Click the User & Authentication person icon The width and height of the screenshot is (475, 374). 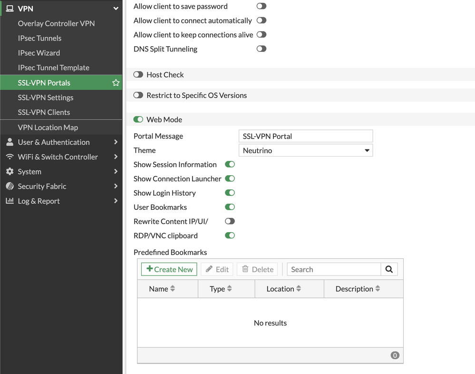click(10, 142)
